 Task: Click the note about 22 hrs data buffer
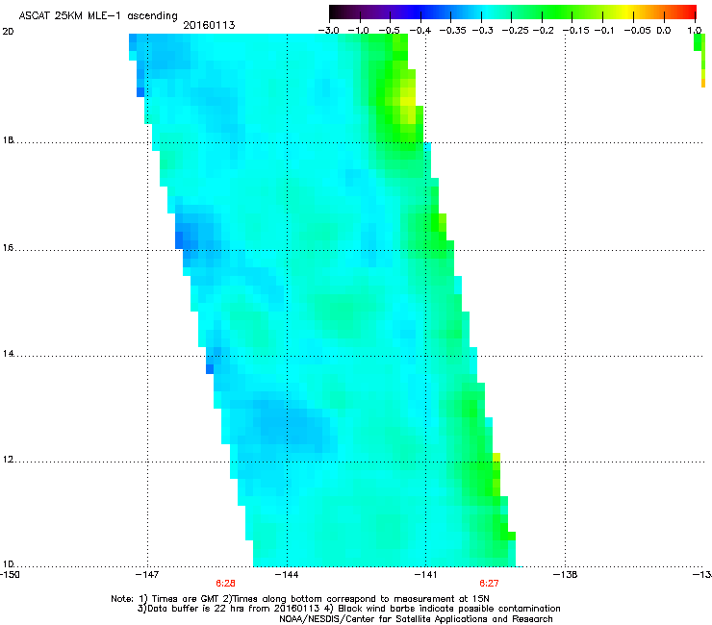[x=348, y=609]
